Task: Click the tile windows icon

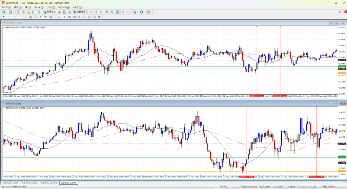Action: coord(118,12)
